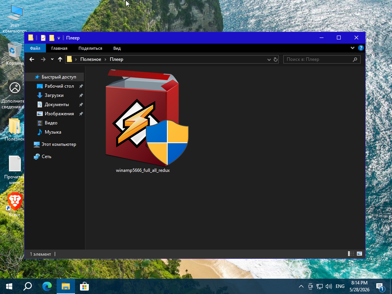Select the Полезное folder on desktop

pos(15,129)
